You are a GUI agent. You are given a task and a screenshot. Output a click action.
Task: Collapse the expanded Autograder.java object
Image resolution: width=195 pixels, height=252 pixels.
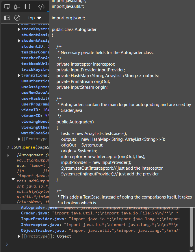13,179
